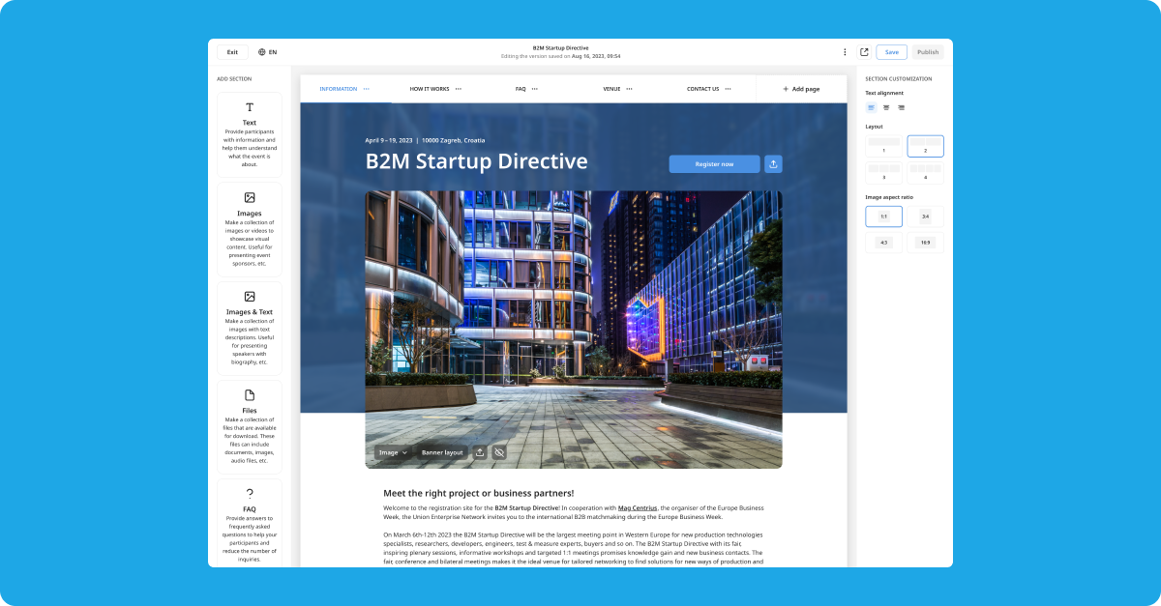The image size is (1161, 606).
Task: Hide the banner image using eye-off icon
Action: tap(500, 451)
